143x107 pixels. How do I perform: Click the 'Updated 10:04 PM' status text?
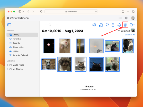[88, 90]
